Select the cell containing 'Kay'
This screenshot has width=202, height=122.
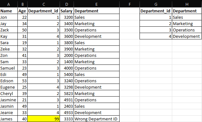click(9, 36)
